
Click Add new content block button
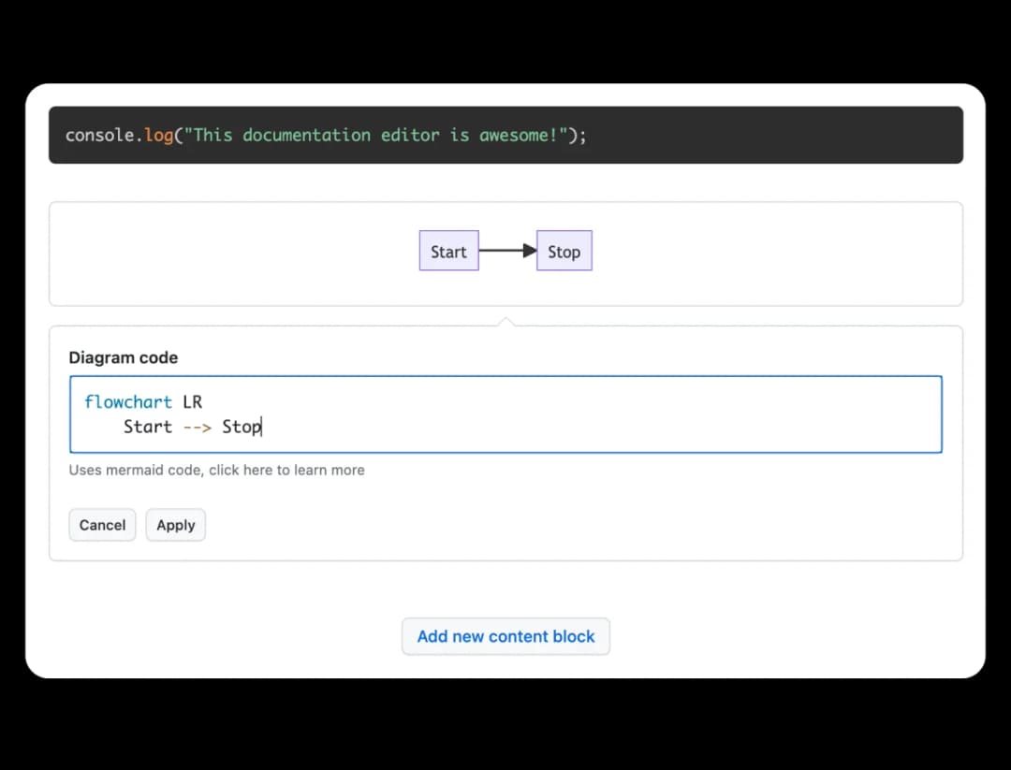coord(505,636)
